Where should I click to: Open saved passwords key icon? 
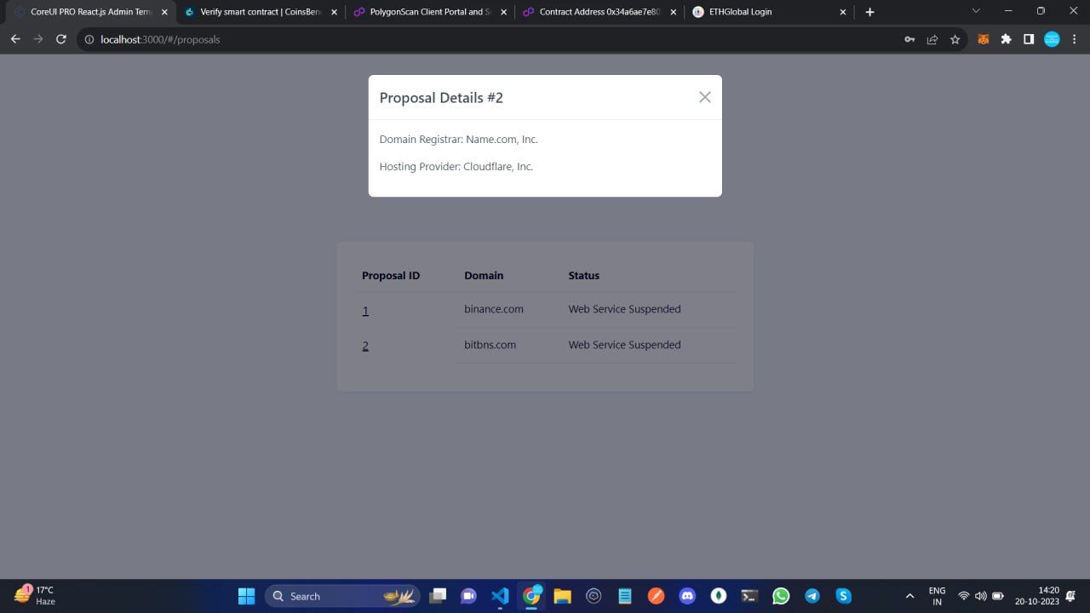[909, 39]
